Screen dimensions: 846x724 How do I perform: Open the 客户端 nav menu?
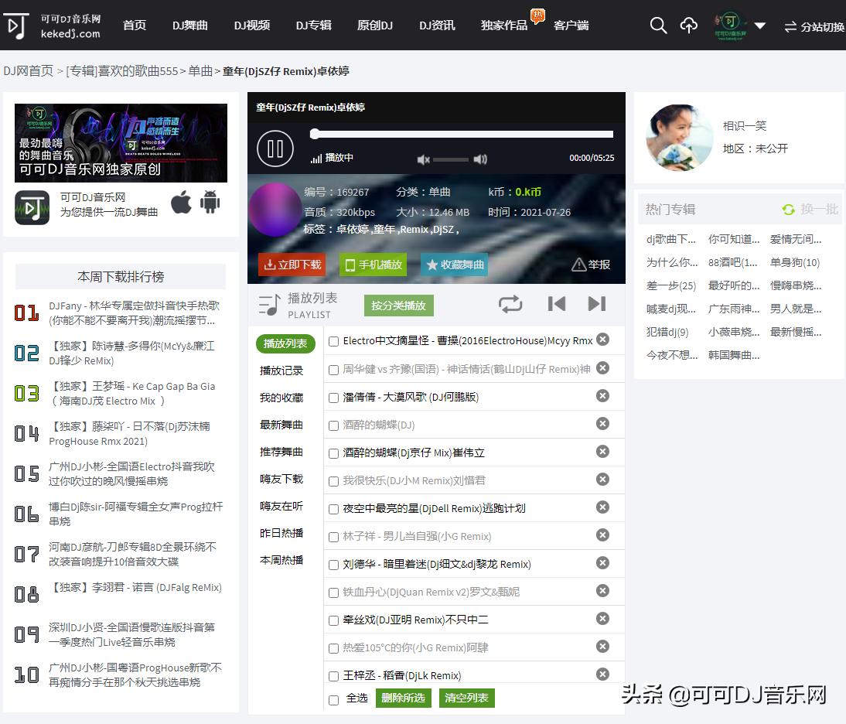tap(571, 26)
